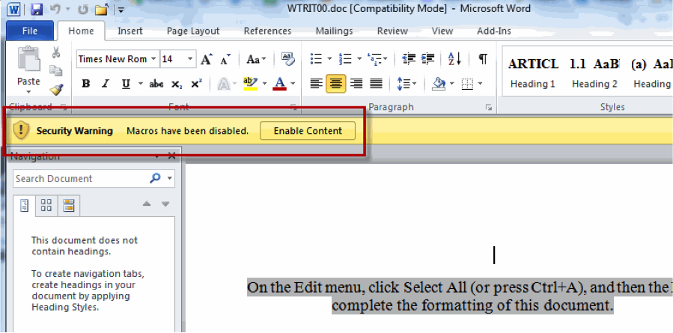Apply Heading 1 style

click(533, 73)
